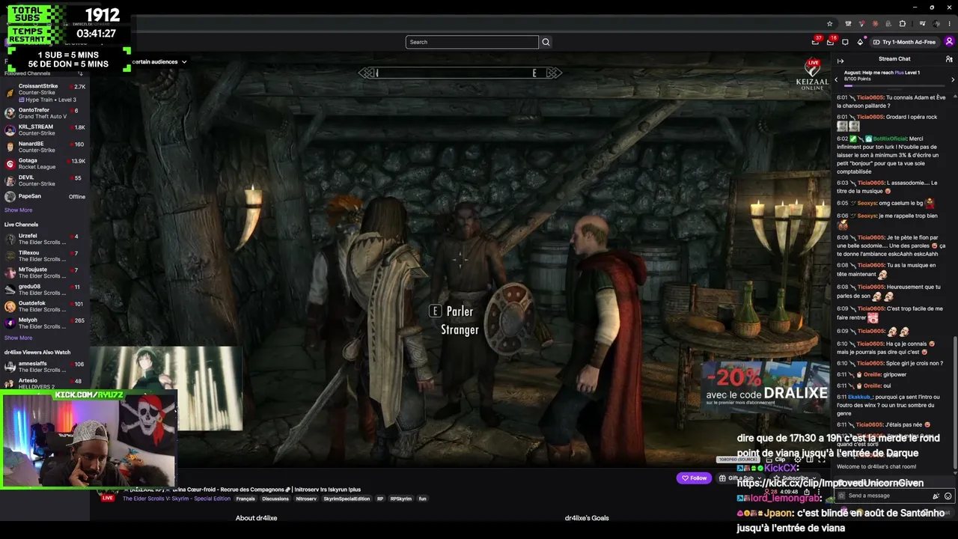The image size is (958, 539).
Task: Open the media control icon in Chrome toolbar
Action: pos(922,23)
